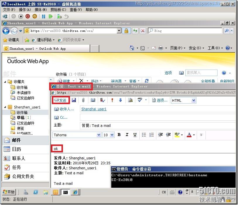Screen dimensions: 238x205
Task: Toggle numbered list
Action: pos(151,135)
